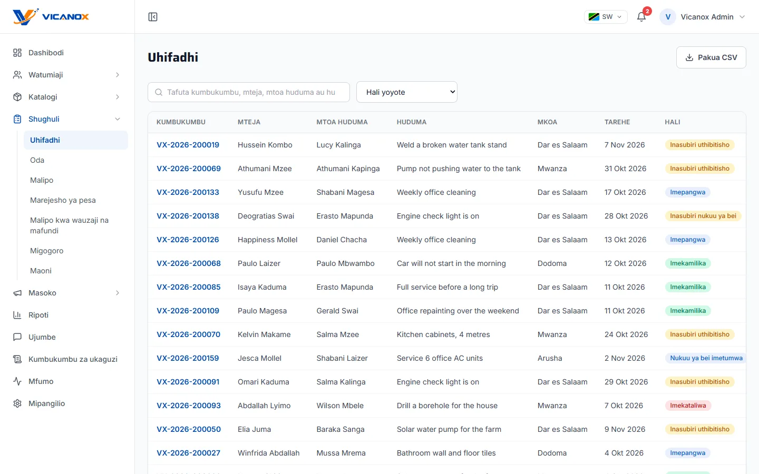Click customer name Happiness Mollel

coord(268,240)
